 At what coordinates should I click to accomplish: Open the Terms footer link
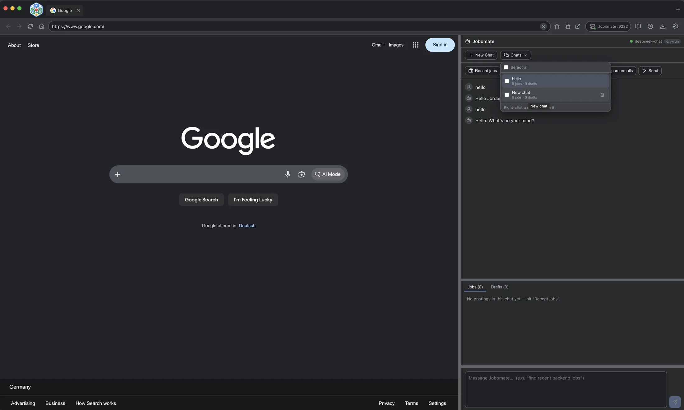click(x=411, y=403)
